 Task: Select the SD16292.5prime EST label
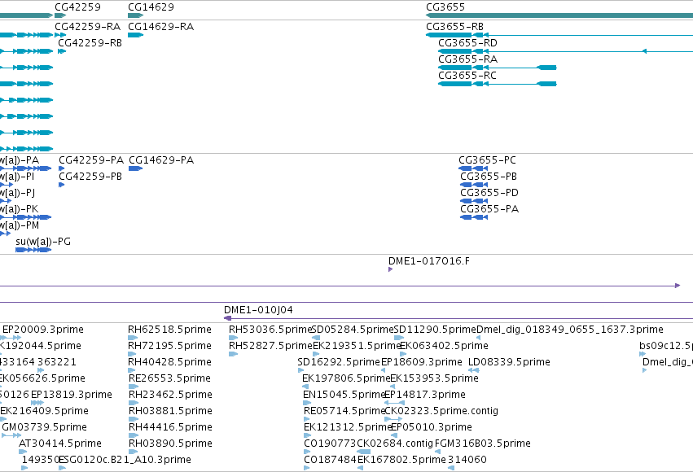pyautogui.click(x=339, y=362)
